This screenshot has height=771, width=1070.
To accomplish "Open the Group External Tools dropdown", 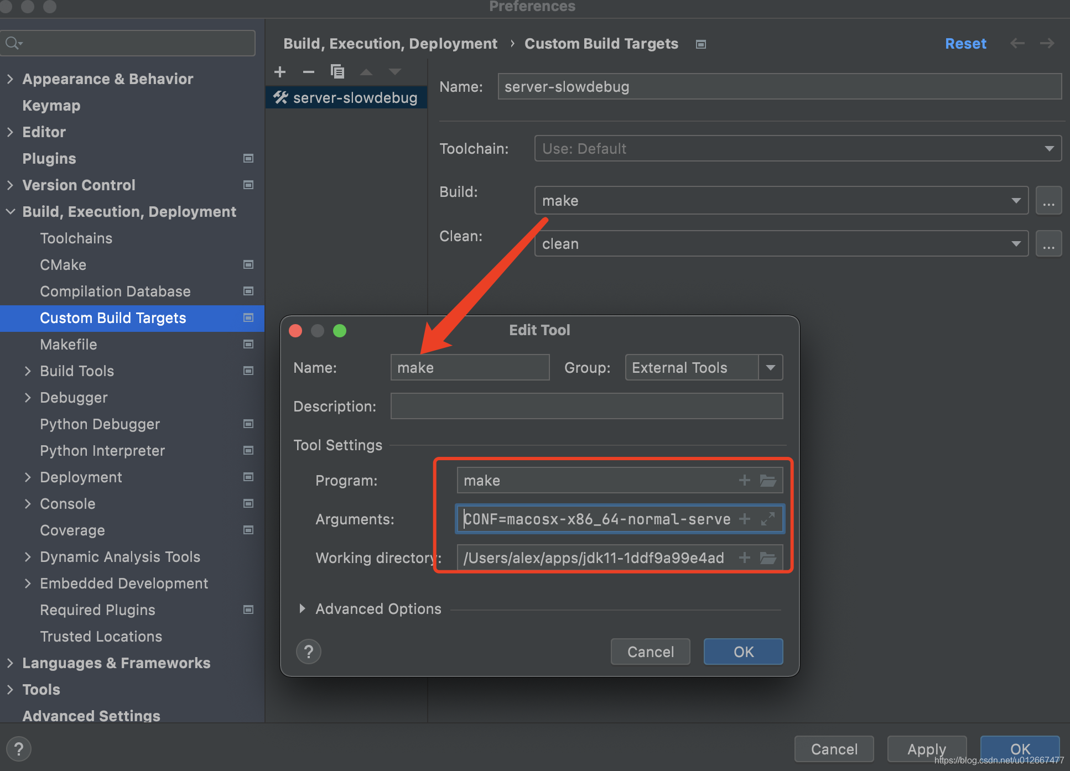I will coord(770,368).
